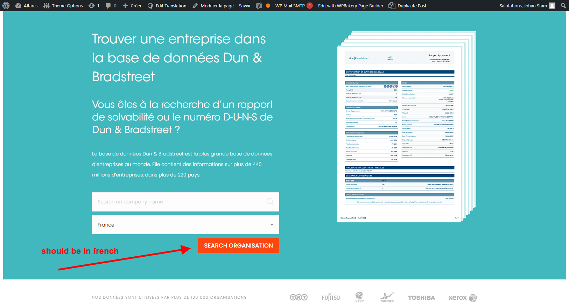Click the Fujitsu logo
This screenshot has width=569, height=305.
click(331, 297)
